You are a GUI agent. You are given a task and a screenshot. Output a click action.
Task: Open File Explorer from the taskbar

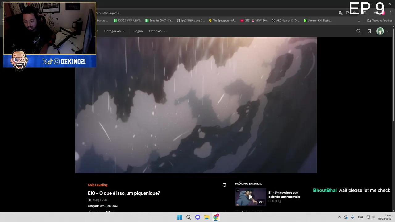click(207, 217)
